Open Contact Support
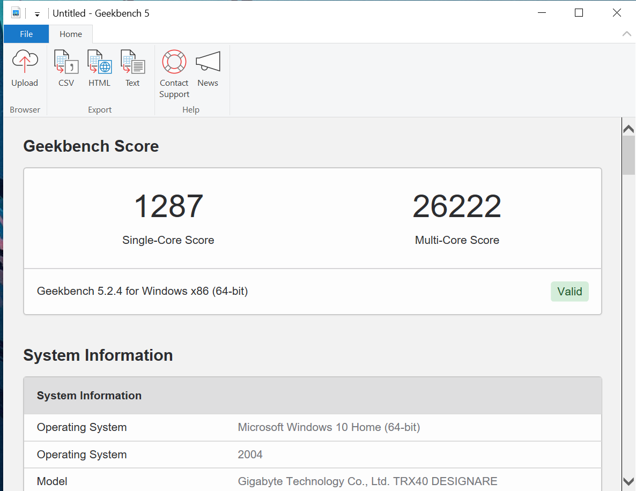The image size is (636, 491). point(174,74)
